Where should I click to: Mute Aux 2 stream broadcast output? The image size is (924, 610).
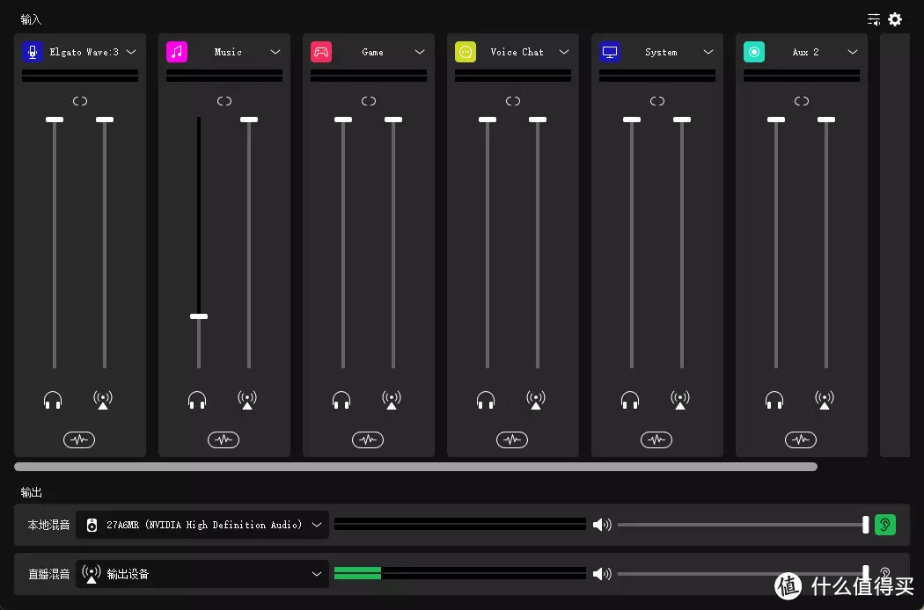tap(825, 401)
